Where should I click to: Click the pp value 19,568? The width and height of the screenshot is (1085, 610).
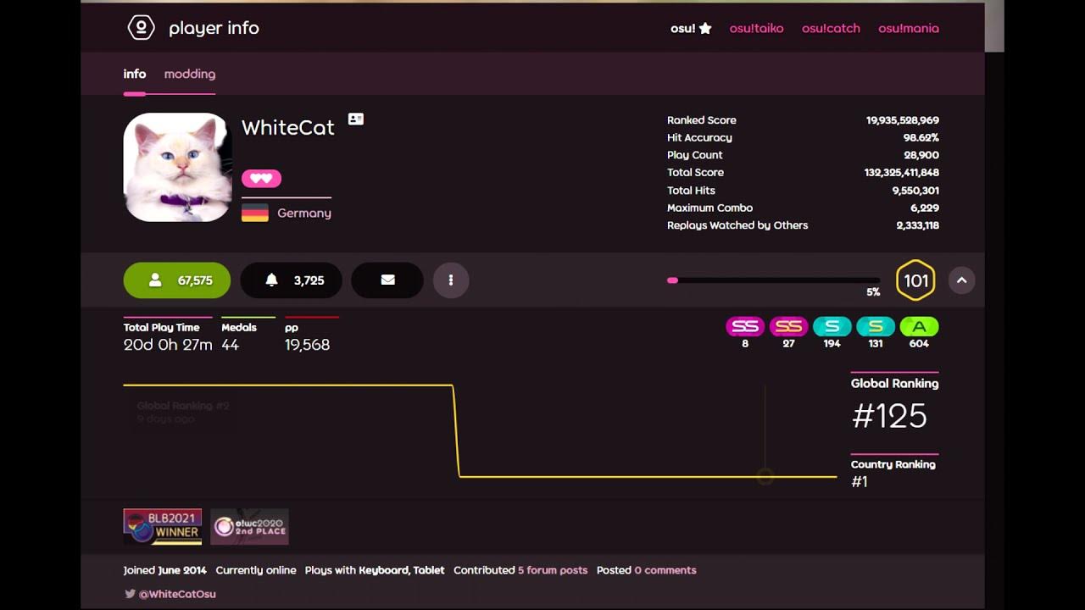click(x=307, y=345)
